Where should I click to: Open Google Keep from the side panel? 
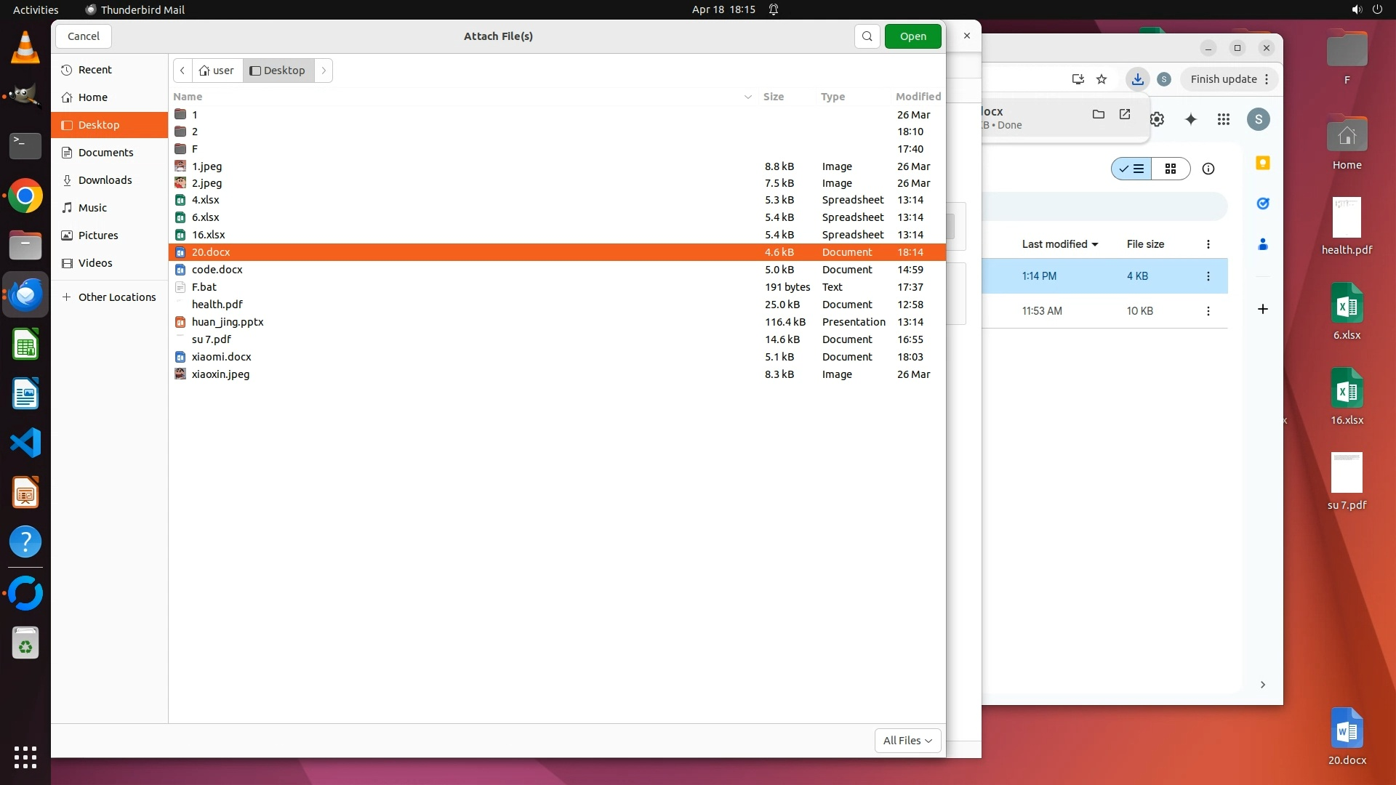(1263, 163)
